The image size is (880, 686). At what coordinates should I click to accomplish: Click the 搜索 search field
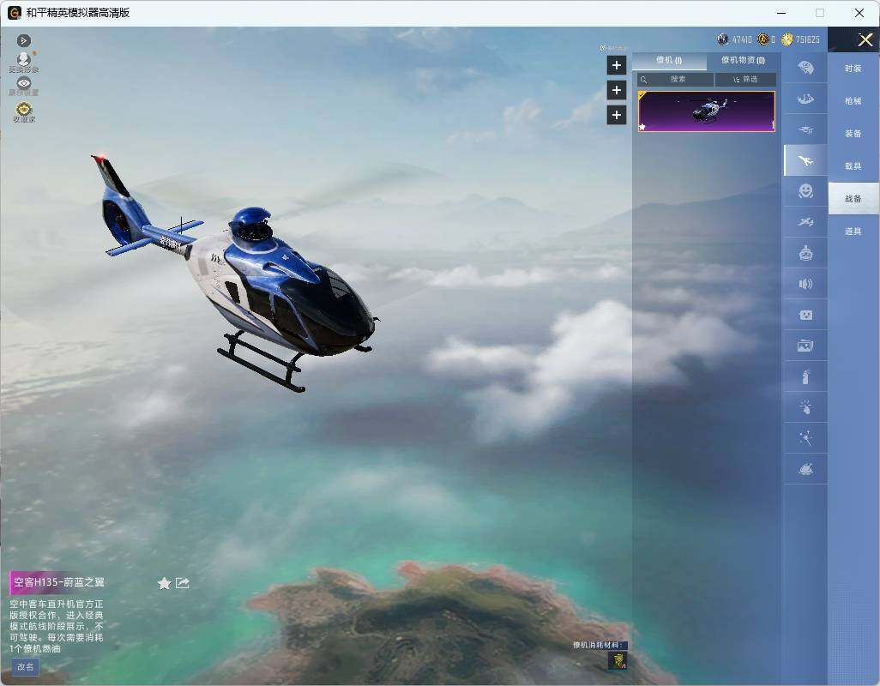tap(675, 80)
